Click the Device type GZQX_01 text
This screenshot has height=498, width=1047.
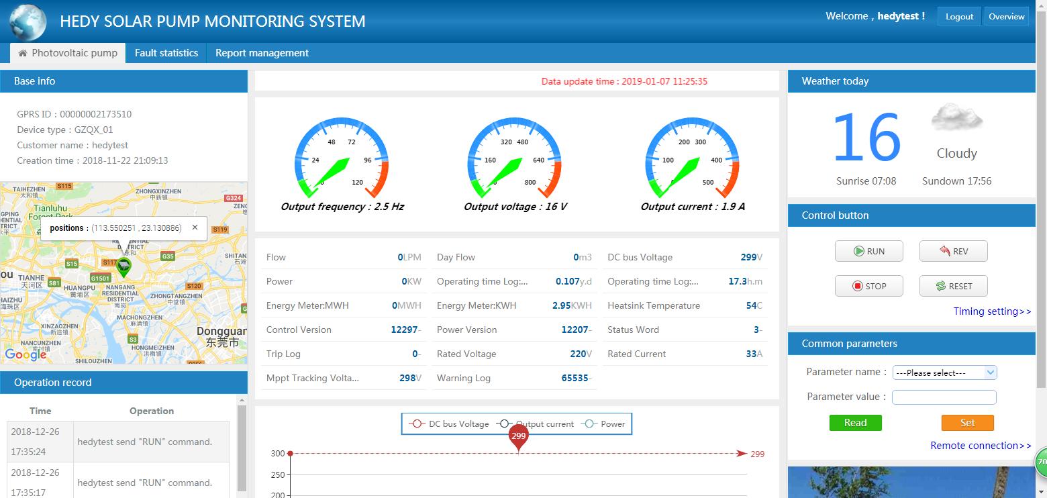tap(65, 130)
